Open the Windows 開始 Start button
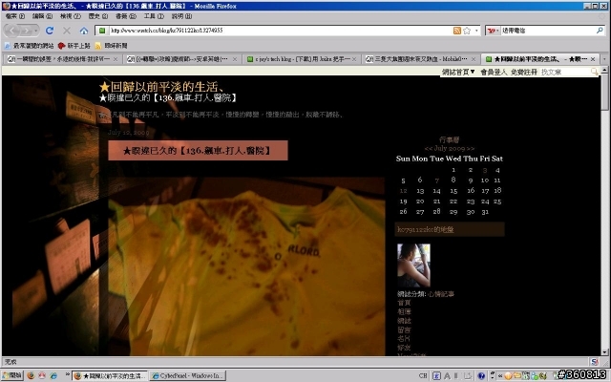Image resolution: width=611 pixels, height=382 pixels. tap(12, 375)
